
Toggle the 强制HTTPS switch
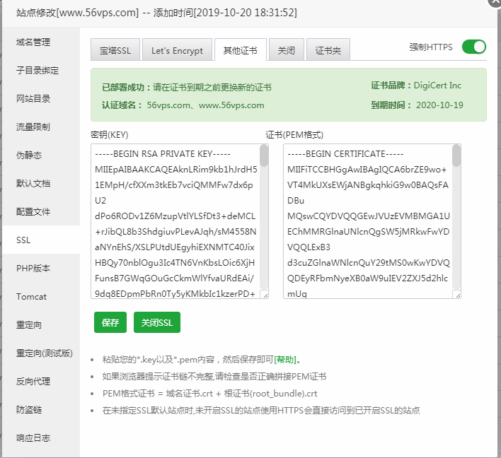pyautogui.click(x=473, y=47)
